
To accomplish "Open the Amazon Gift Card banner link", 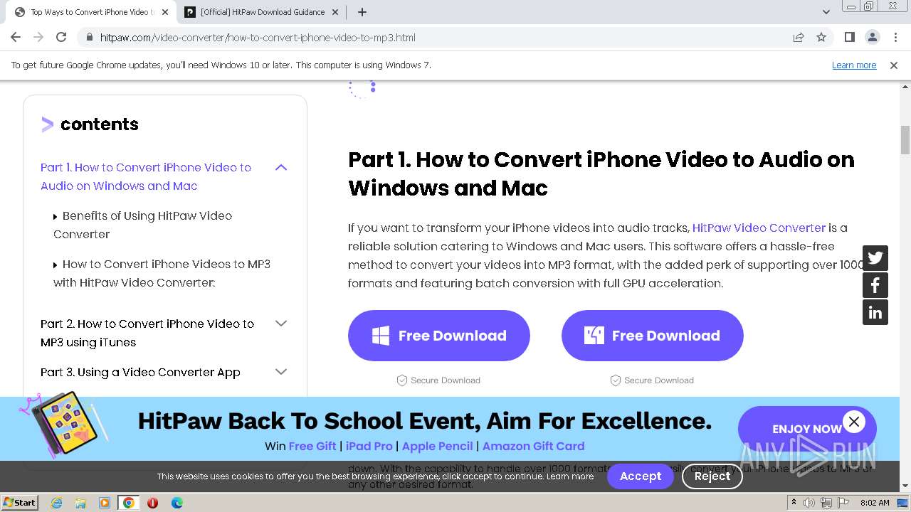I will coord(534,447).
